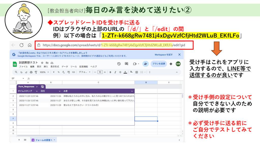Open the Form_Responses table name dropdown
The image size is (260, 146).
click(x=37, y=86)
